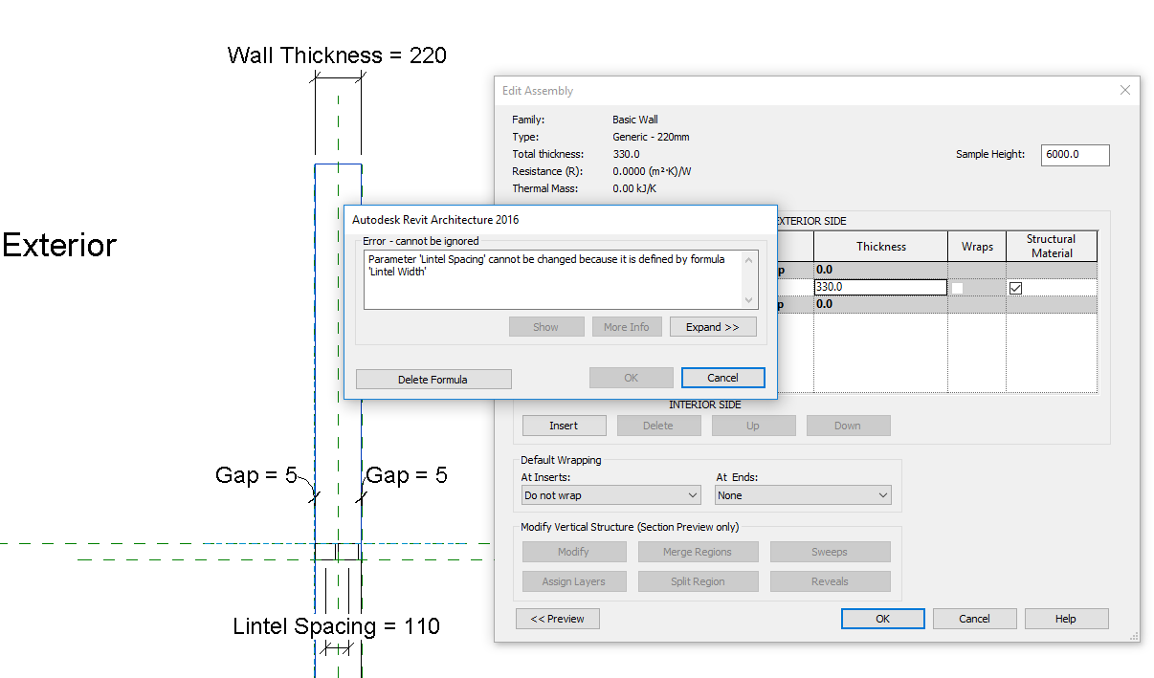The width and height of the screenshot is (1154, 678).
Task: Edit the Sample Height field
Action: click(1075, 155)
